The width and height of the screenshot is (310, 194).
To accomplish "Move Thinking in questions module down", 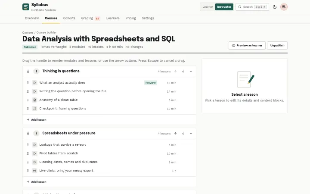I will click(183, 71).
